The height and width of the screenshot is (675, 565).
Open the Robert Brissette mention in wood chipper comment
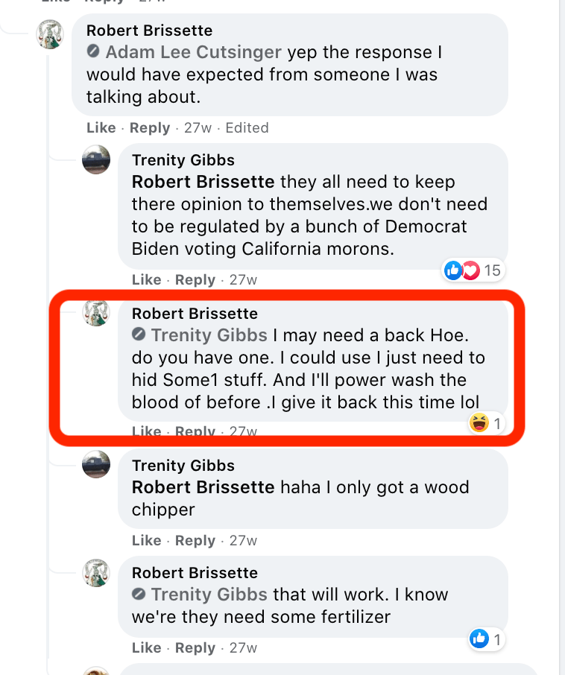[x=203, y=487]
